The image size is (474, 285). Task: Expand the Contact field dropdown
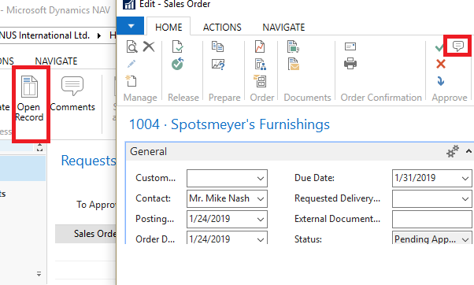[x=261, y=199]
